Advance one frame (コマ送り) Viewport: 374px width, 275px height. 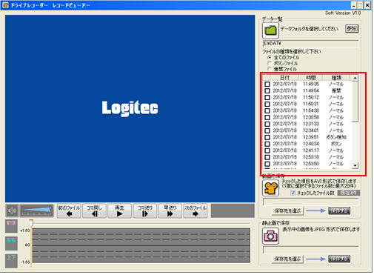point(144,211)
